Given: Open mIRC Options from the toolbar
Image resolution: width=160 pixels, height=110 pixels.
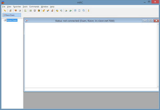Looking at the screenshot, I should click(x=10, y=11).
